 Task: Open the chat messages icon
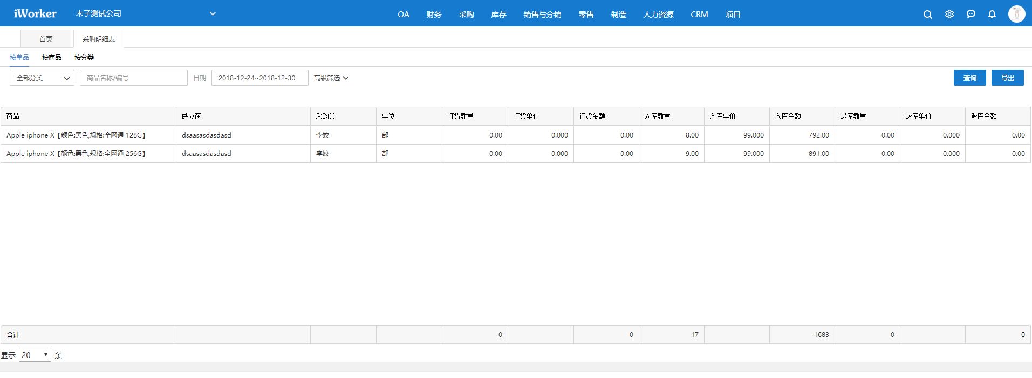click(x=971, y=14)
